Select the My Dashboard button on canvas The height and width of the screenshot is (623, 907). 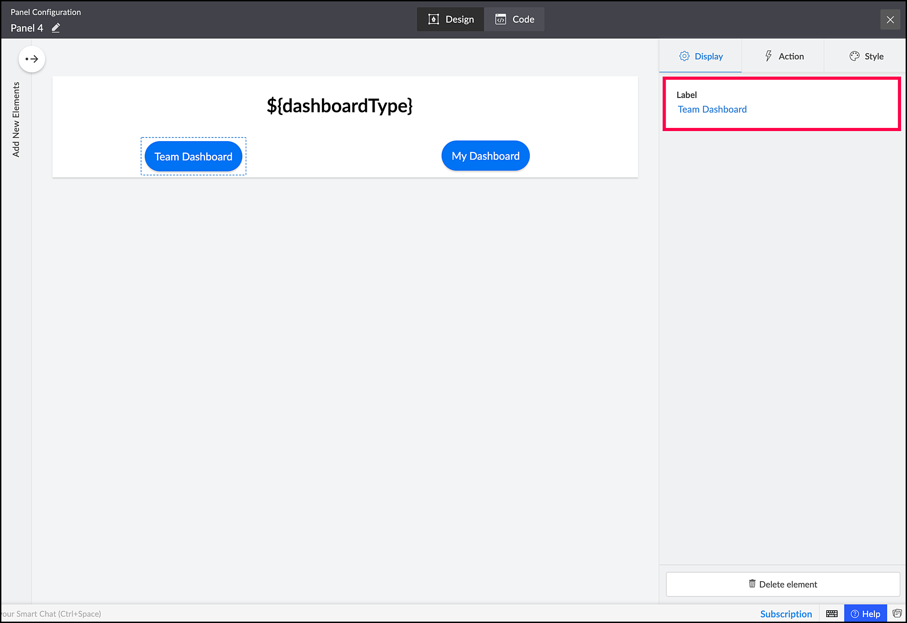(485, 156)
